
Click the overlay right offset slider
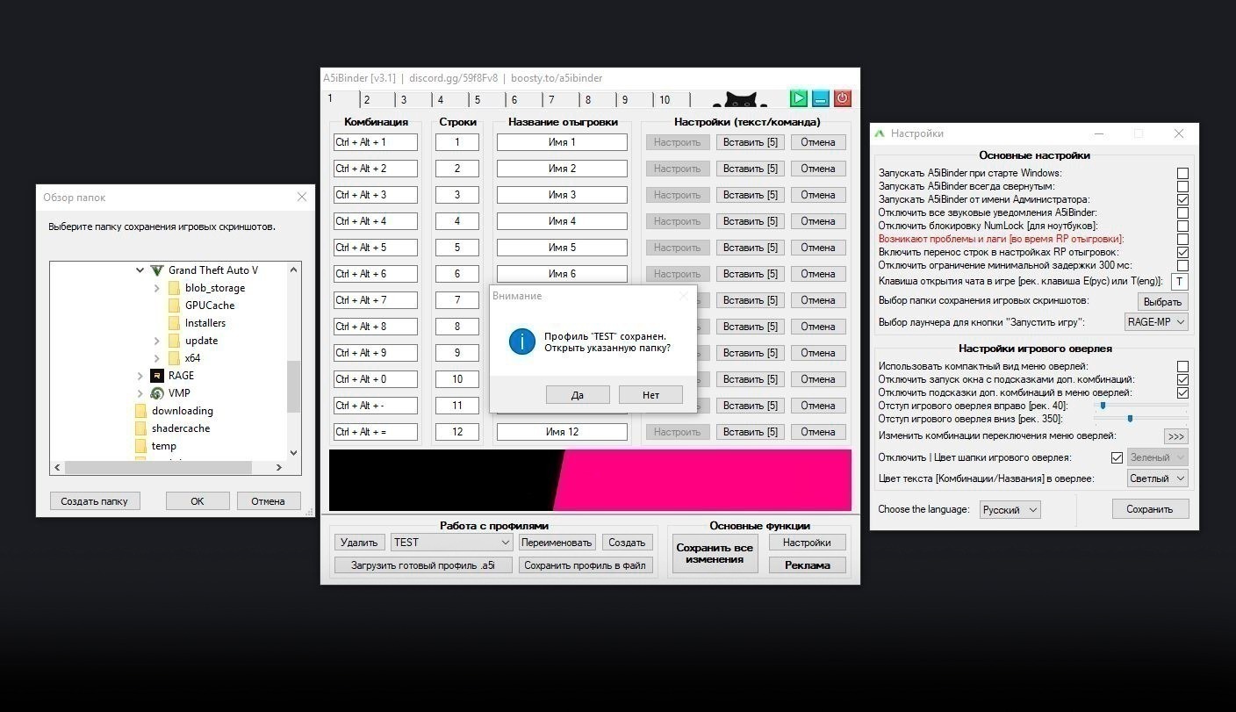tap(1141, 406)
